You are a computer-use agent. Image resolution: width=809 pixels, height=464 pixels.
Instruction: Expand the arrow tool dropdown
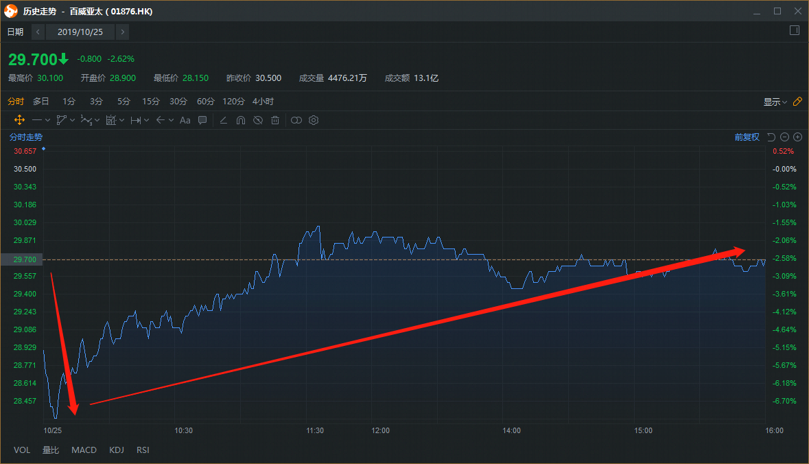172,120
